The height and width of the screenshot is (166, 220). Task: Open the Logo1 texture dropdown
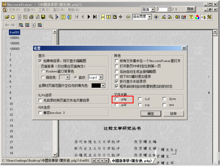point(101,77)
